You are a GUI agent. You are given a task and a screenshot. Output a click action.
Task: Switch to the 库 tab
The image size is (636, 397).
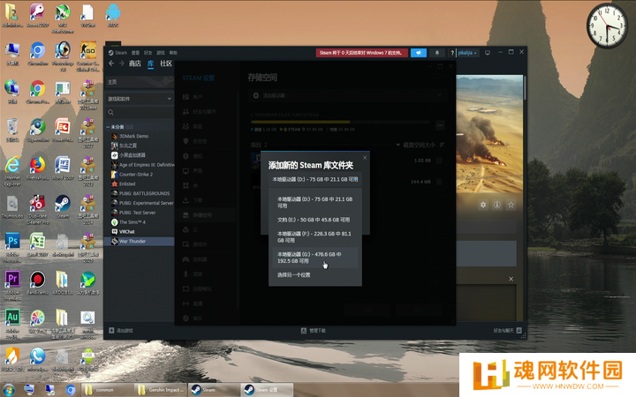click(150, 64)
